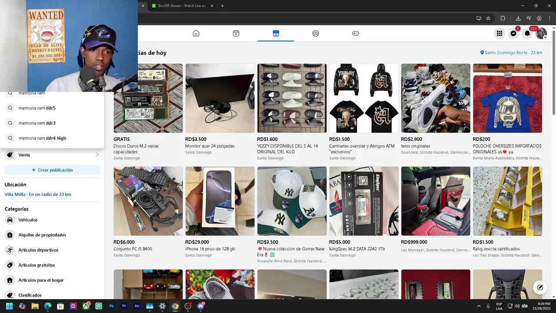The image size is (556, 313).
Task: Bookmark this page with star icon
Action: 488,18
